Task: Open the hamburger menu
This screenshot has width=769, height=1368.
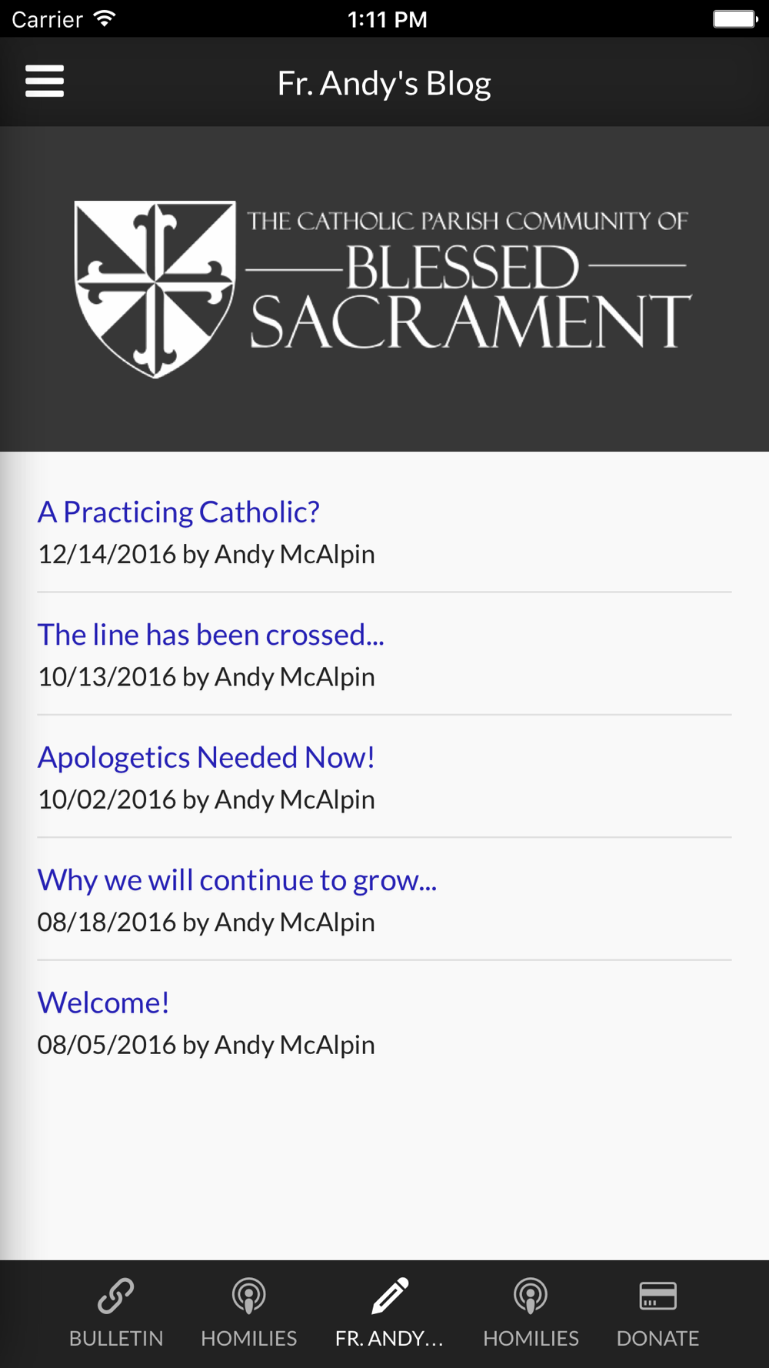Action: [x=45, y=82]
